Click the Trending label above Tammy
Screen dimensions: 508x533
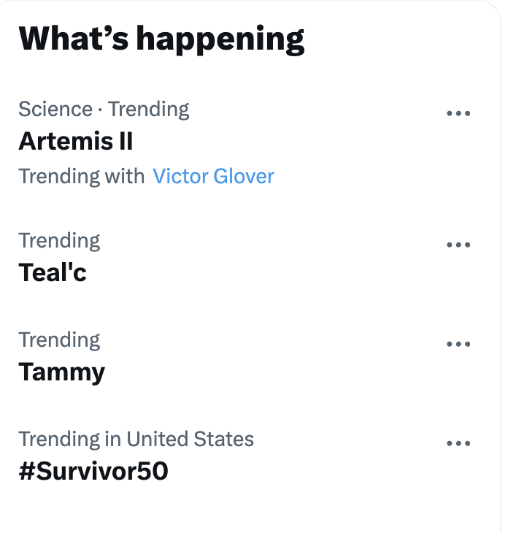(59, 340)
